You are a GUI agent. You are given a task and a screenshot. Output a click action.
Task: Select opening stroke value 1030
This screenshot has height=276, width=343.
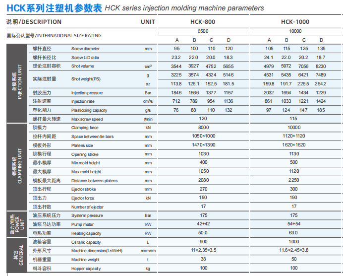tap(204, 154)
